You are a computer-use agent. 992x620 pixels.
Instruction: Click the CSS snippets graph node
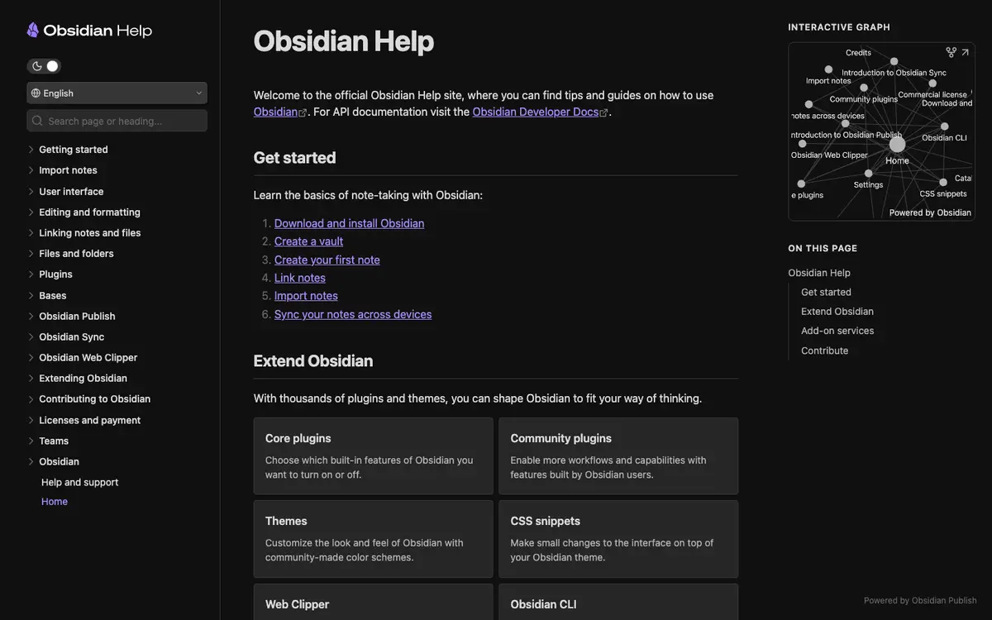(x=943, y=183)
